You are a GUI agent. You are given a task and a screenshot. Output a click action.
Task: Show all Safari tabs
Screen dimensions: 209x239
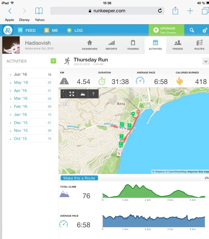coord(205,11)
